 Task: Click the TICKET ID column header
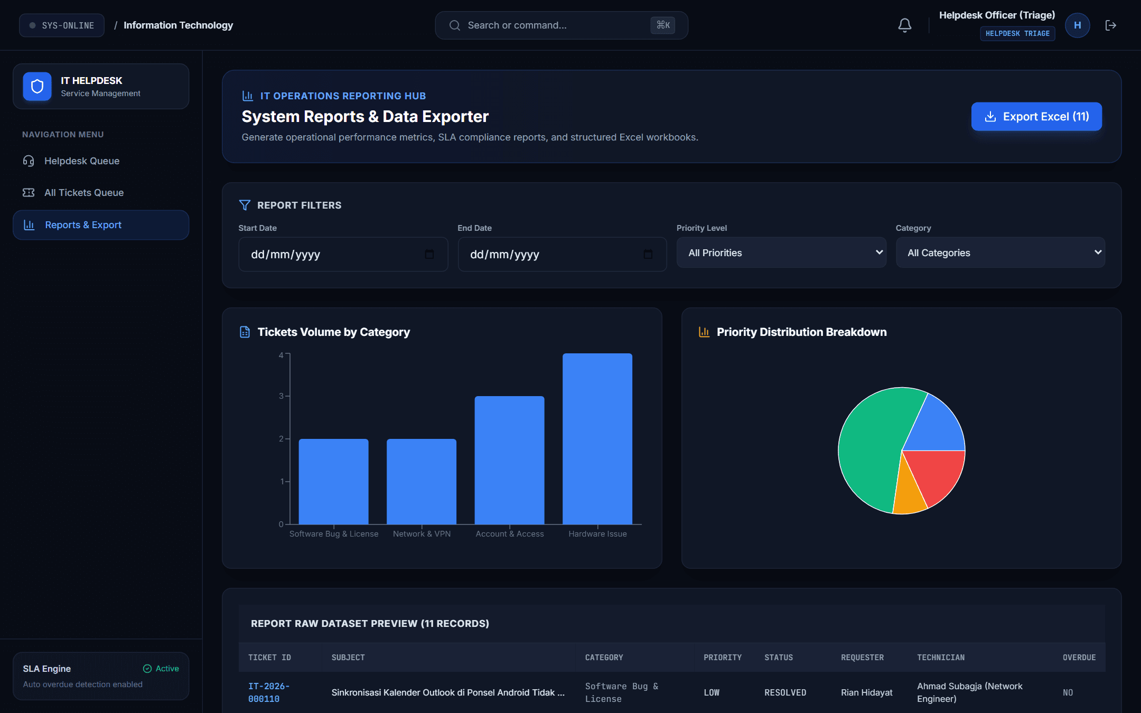click(x=269, y=658)
